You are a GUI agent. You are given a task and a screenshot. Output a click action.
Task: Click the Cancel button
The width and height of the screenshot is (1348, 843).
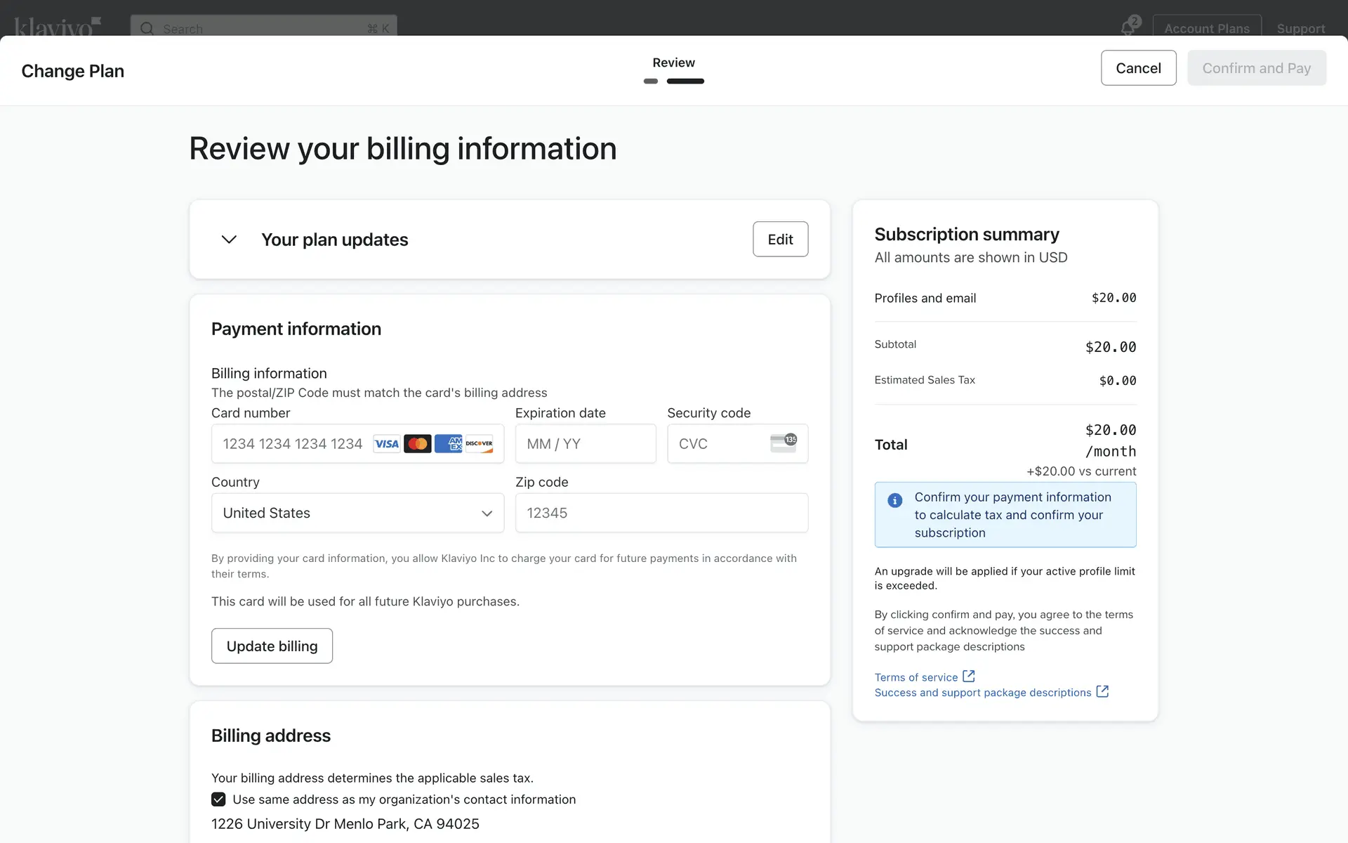1138,68
